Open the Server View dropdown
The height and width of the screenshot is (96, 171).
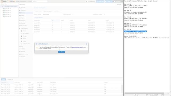tap(9, 4)
